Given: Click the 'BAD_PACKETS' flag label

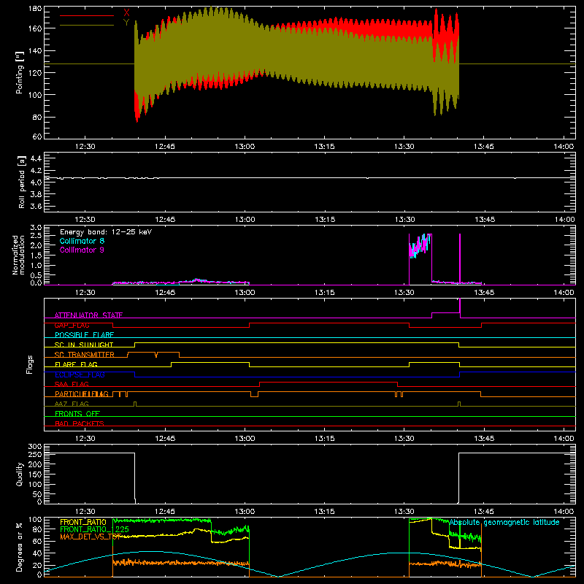Looking at the screenshot, I should coord(80,423).
